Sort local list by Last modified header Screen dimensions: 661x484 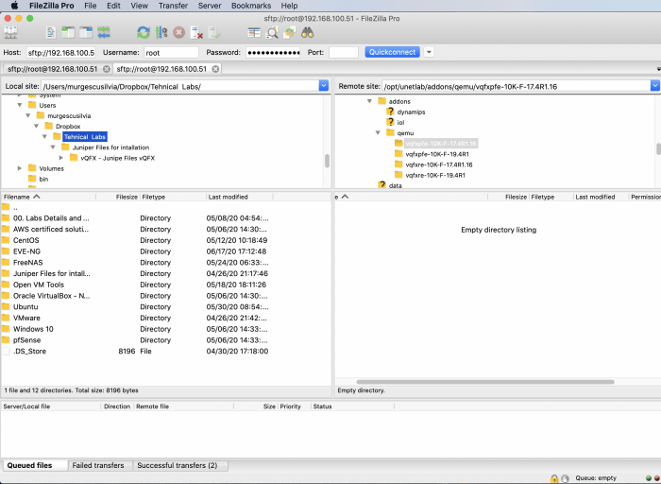pyautogui.click(x=240, y=197)
